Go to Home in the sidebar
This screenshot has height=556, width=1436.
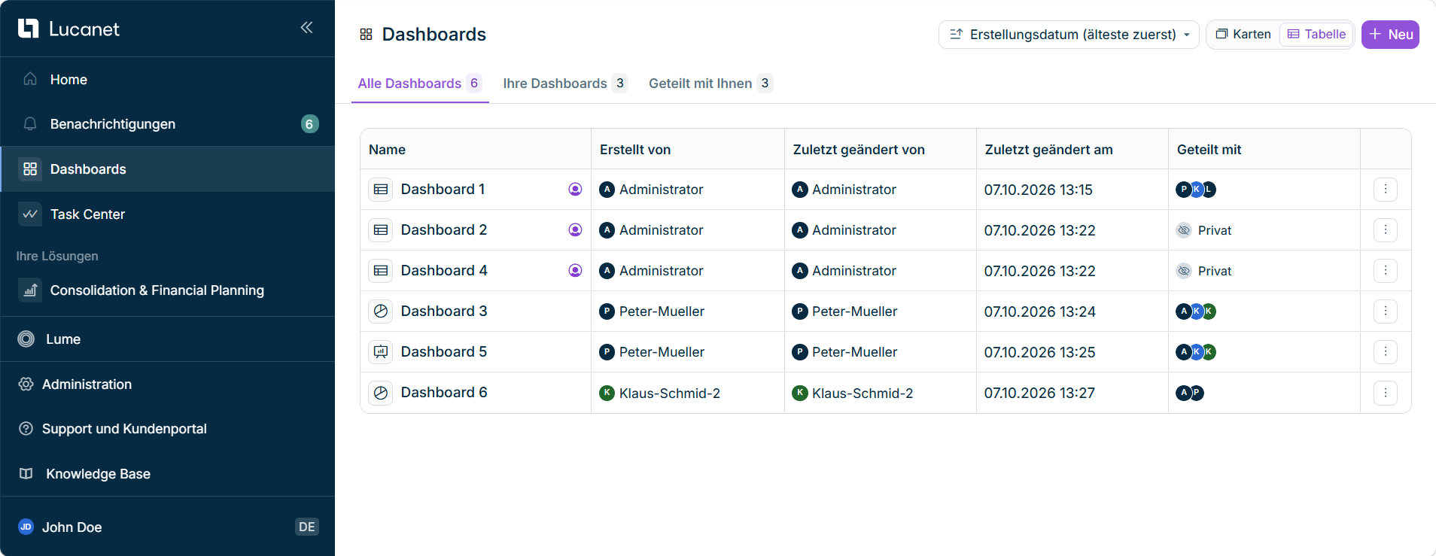pyautogui.click(x=168, y=80)
